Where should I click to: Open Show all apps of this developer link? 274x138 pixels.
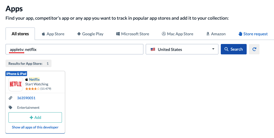(35, 127)
